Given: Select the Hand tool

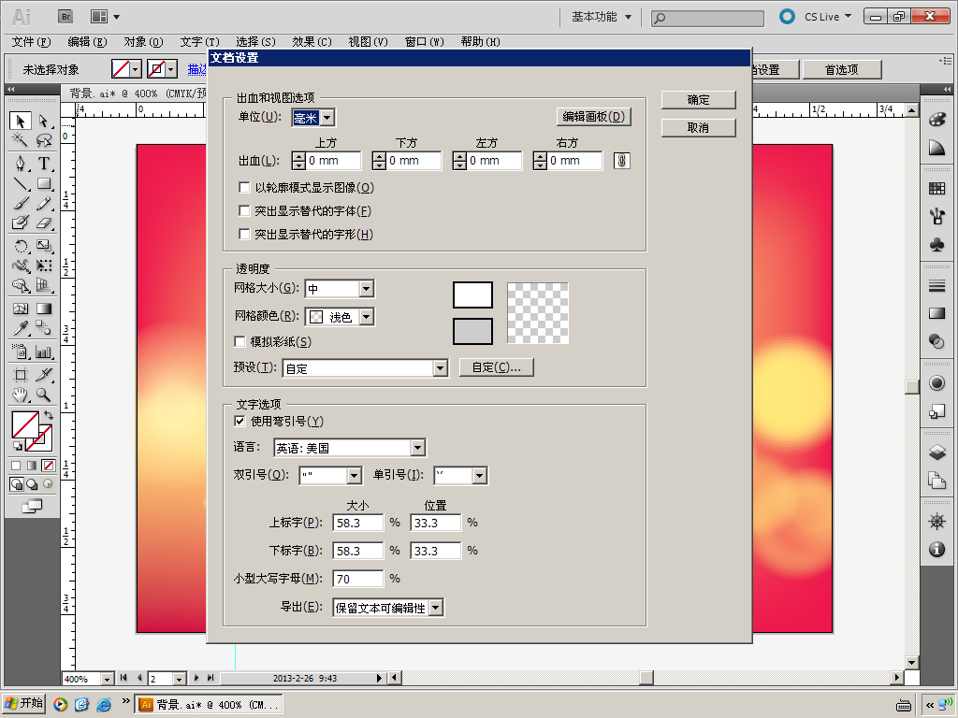Looking at the screenshot, I should click(21, 395).
